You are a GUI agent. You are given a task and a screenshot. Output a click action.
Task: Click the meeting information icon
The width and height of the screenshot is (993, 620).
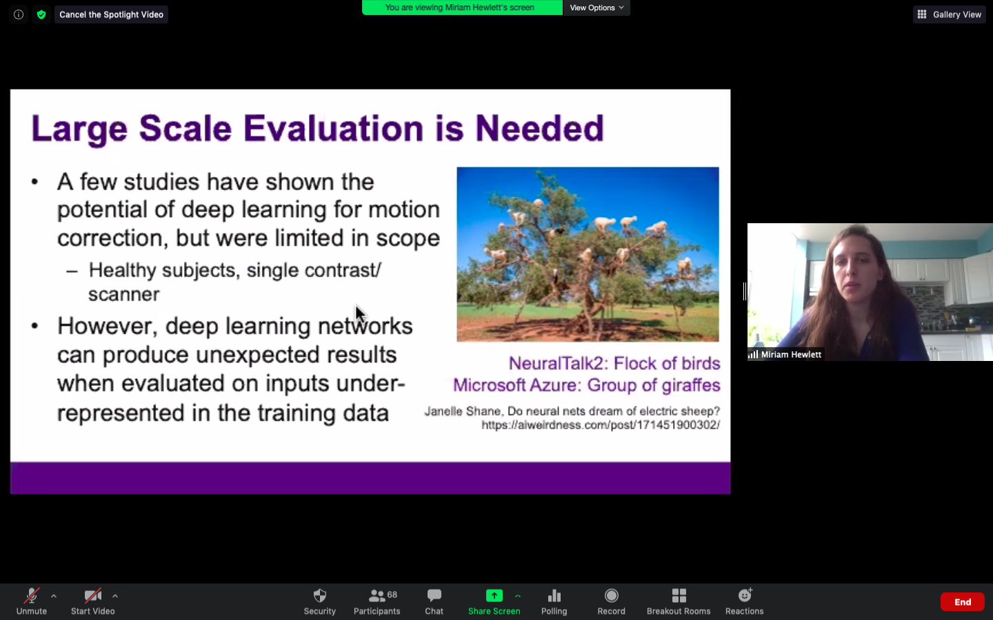[x=19, y=14]
